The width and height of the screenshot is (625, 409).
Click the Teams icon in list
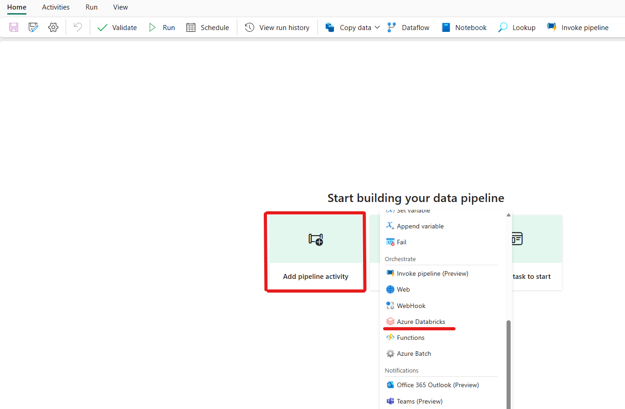click(x=390, y=401)
